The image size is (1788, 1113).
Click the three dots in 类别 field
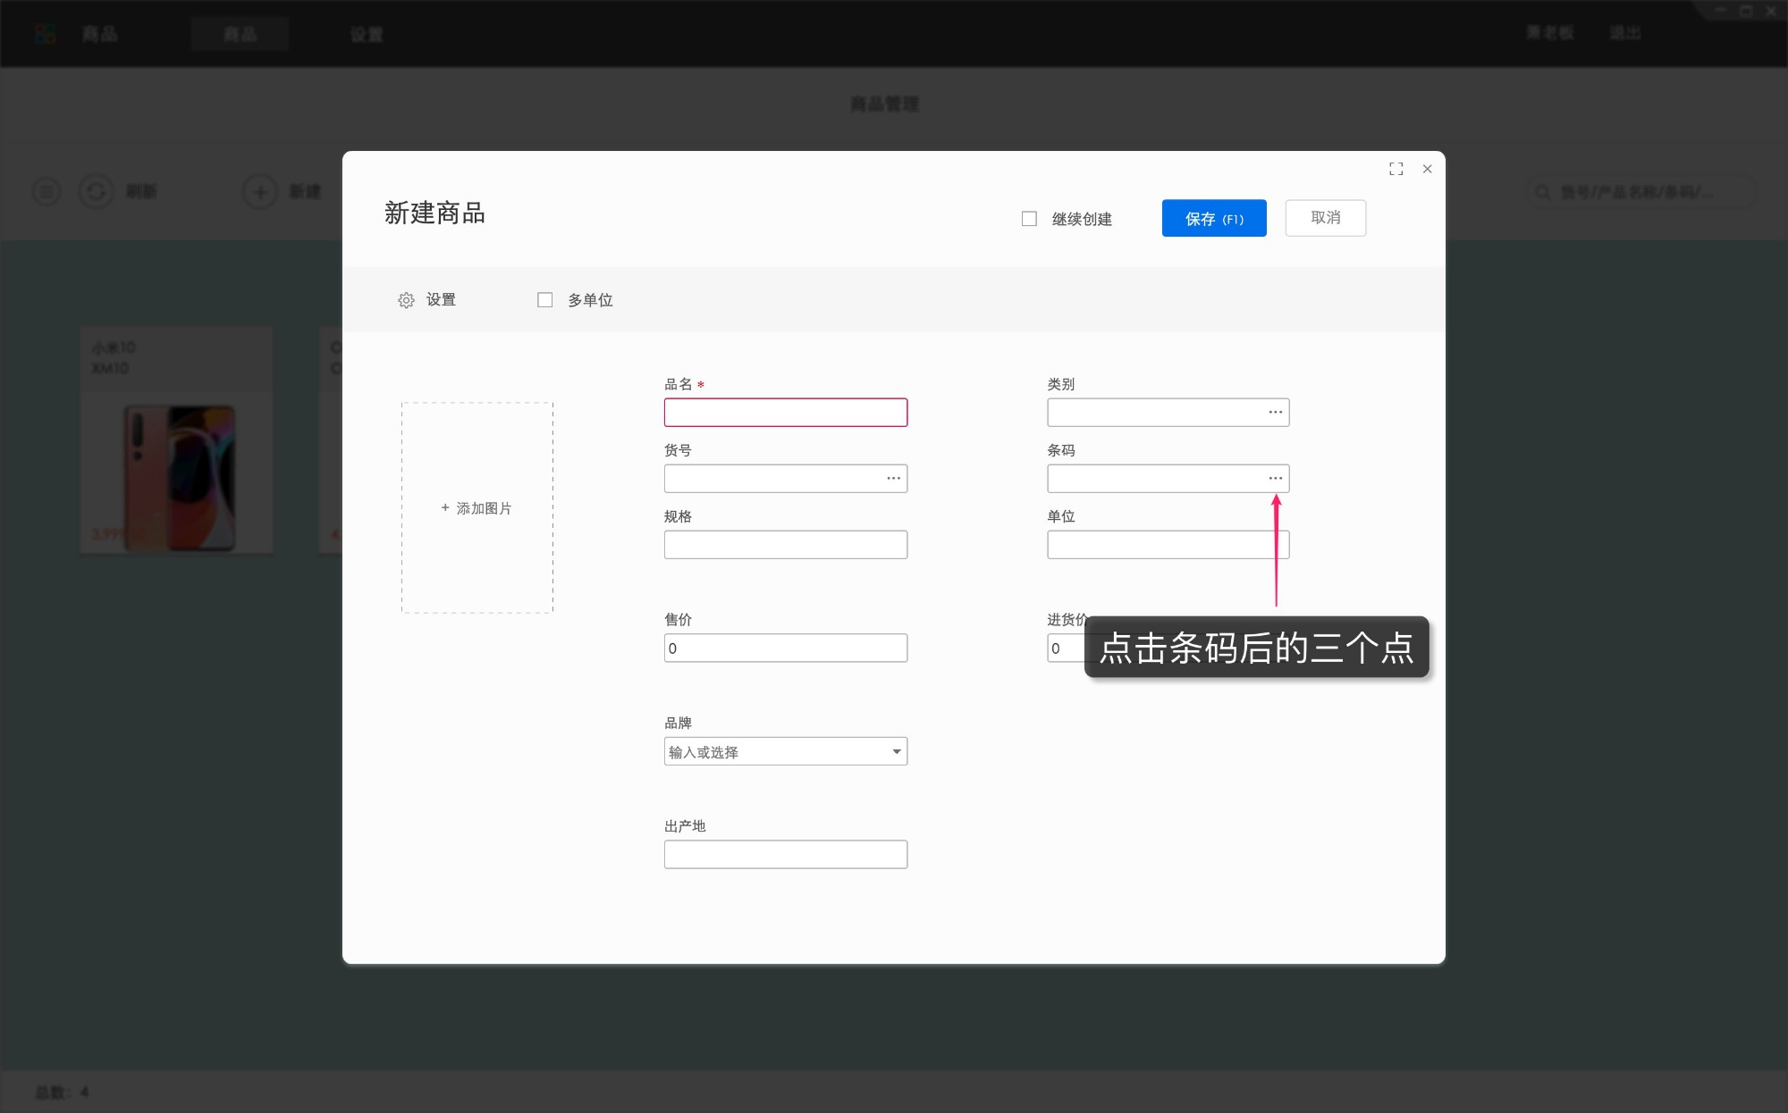click(x=1275, y=413)
